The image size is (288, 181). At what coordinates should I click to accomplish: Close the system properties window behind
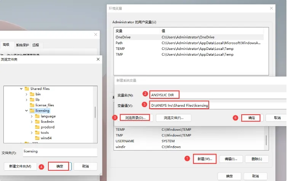pos(96,35)
